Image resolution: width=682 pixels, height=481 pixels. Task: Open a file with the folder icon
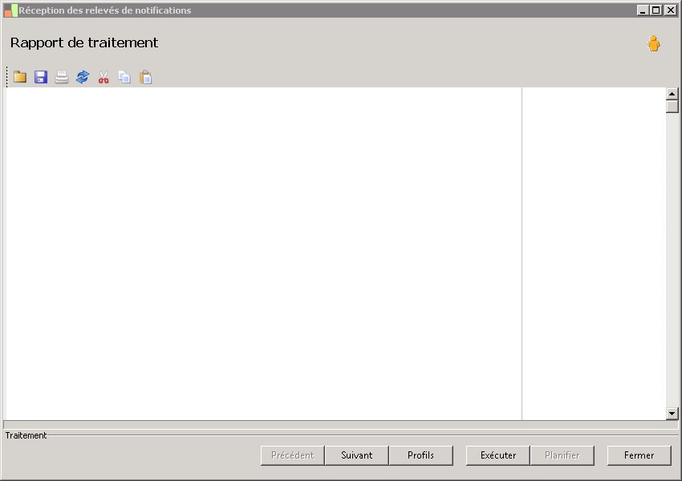point(20,77)
